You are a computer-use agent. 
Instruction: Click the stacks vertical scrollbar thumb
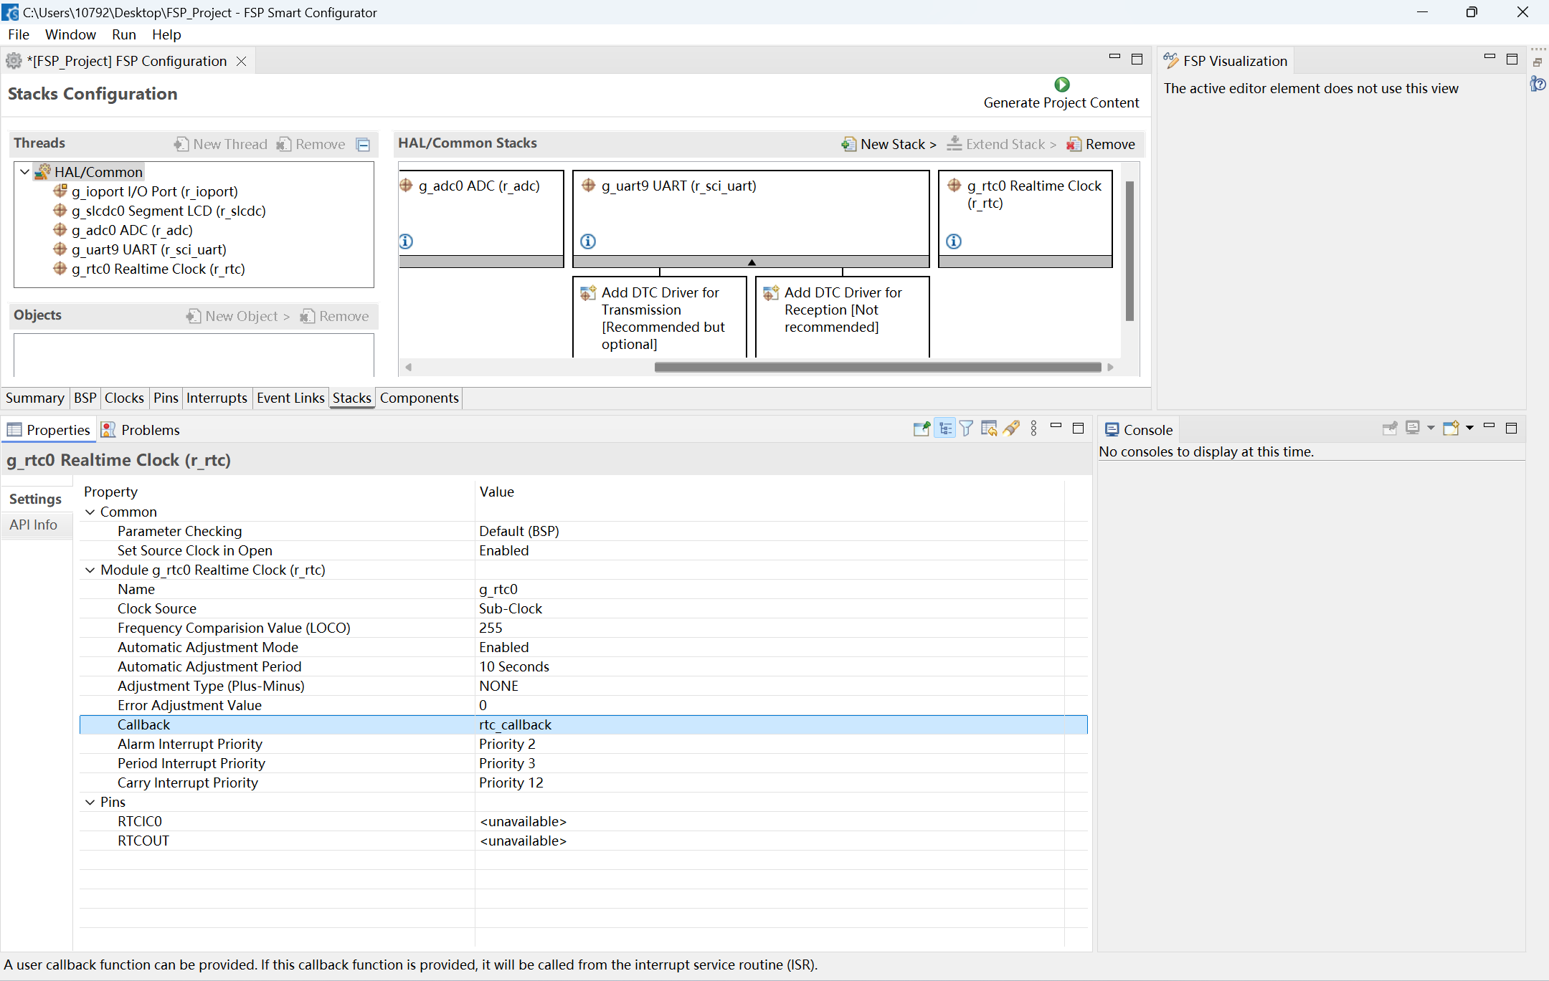click(x=1129, y=251)
